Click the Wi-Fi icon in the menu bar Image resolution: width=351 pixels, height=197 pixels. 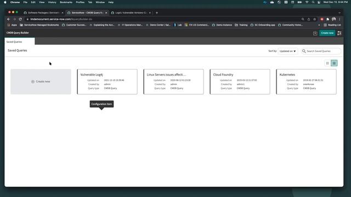pyautogui.click(x=307, y=2)
